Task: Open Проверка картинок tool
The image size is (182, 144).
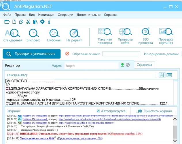Action: [x=166, y=36]
